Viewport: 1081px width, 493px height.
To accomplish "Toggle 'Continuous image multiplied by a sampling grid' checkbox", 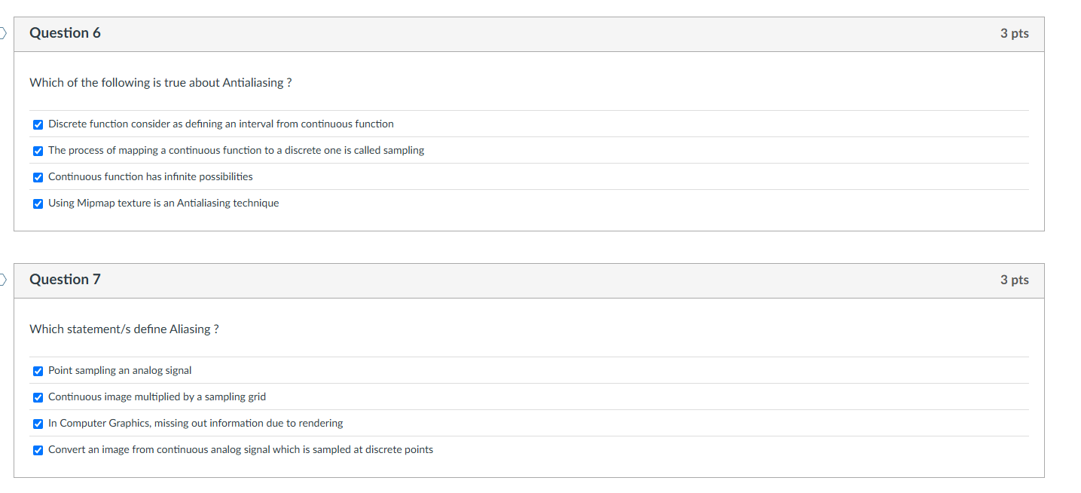I will click(x=38, y=397).
